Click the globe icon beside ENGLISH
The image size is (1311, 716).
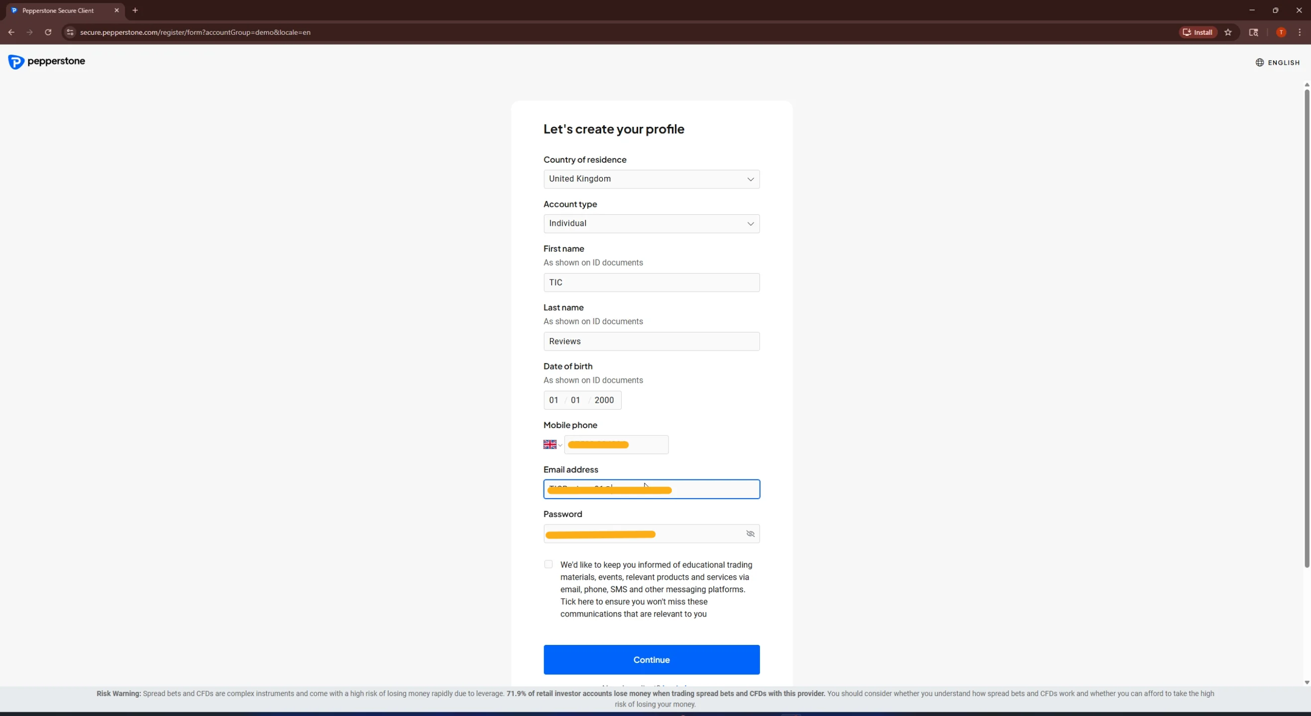[1260, 63]
